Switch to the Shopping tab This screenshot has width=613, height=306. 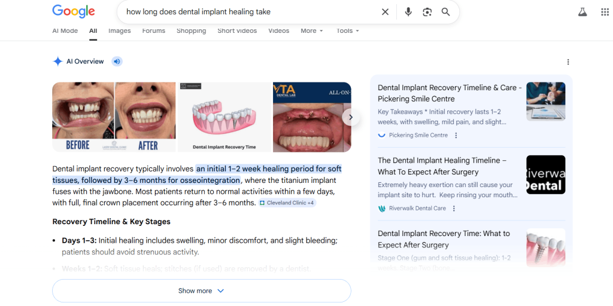tap(191, 31)
